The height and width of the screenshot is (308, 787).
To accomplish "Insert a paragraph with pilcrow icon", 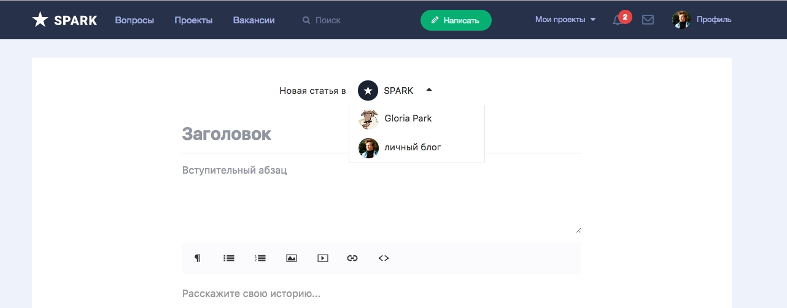I will pyautogui.click(x=198, y=258).
